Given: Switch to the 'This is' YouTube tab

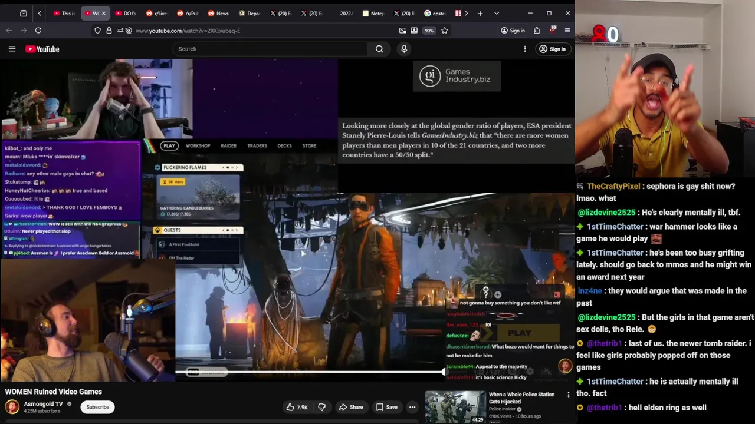Looking at the screenshot, I should pyautogui.click(x=64, y=13).
